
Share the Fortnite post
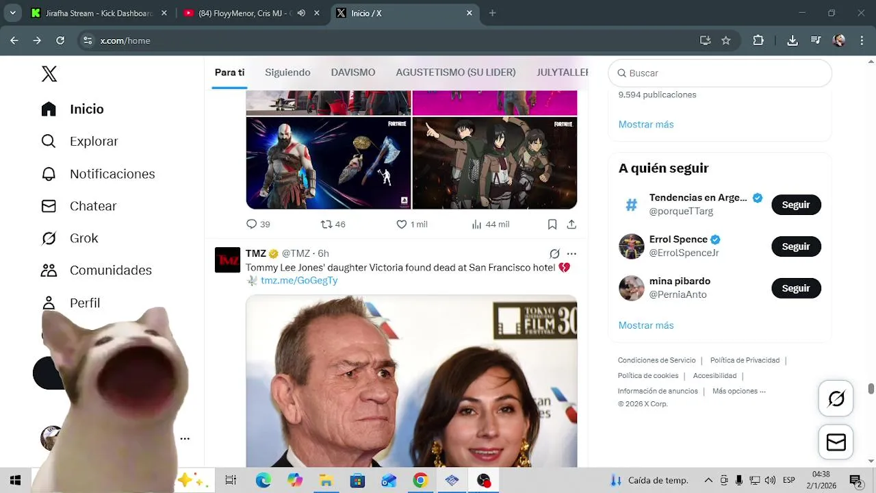pyautogui.click(x=571, y=224)
